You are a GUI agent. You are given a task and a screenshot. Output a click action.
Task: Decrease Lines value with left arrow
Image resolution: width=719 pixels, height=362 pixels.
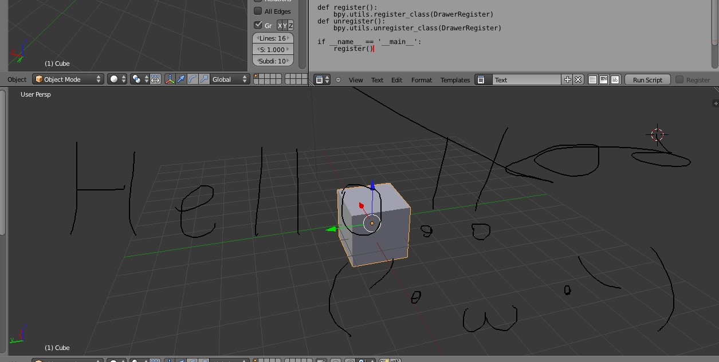(257, 38)
